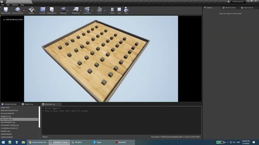259x145 pixels.
Task: Open File Explorer from the taskbar
Action: (x=23, y=142)
